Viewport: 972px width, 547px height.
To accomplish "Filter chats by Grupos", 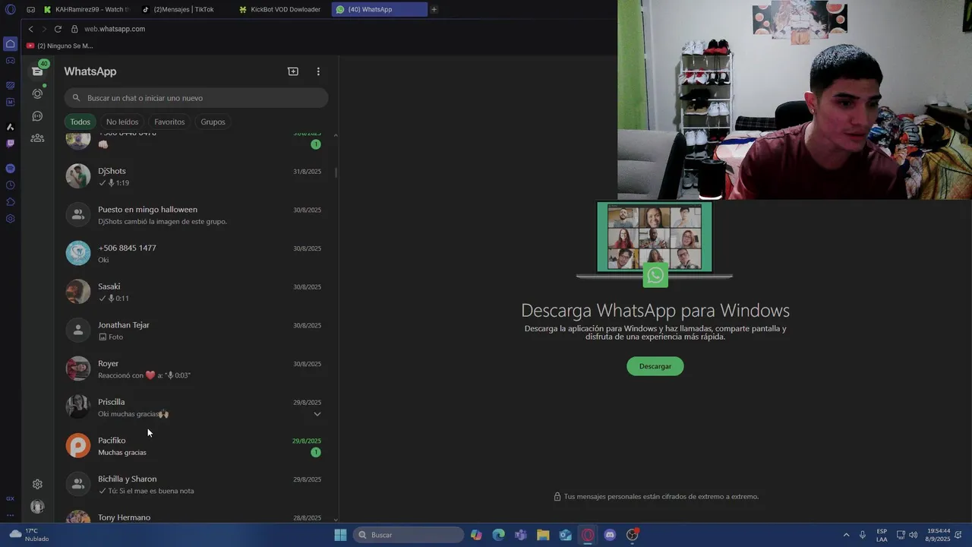I will (x=213, y=122).
